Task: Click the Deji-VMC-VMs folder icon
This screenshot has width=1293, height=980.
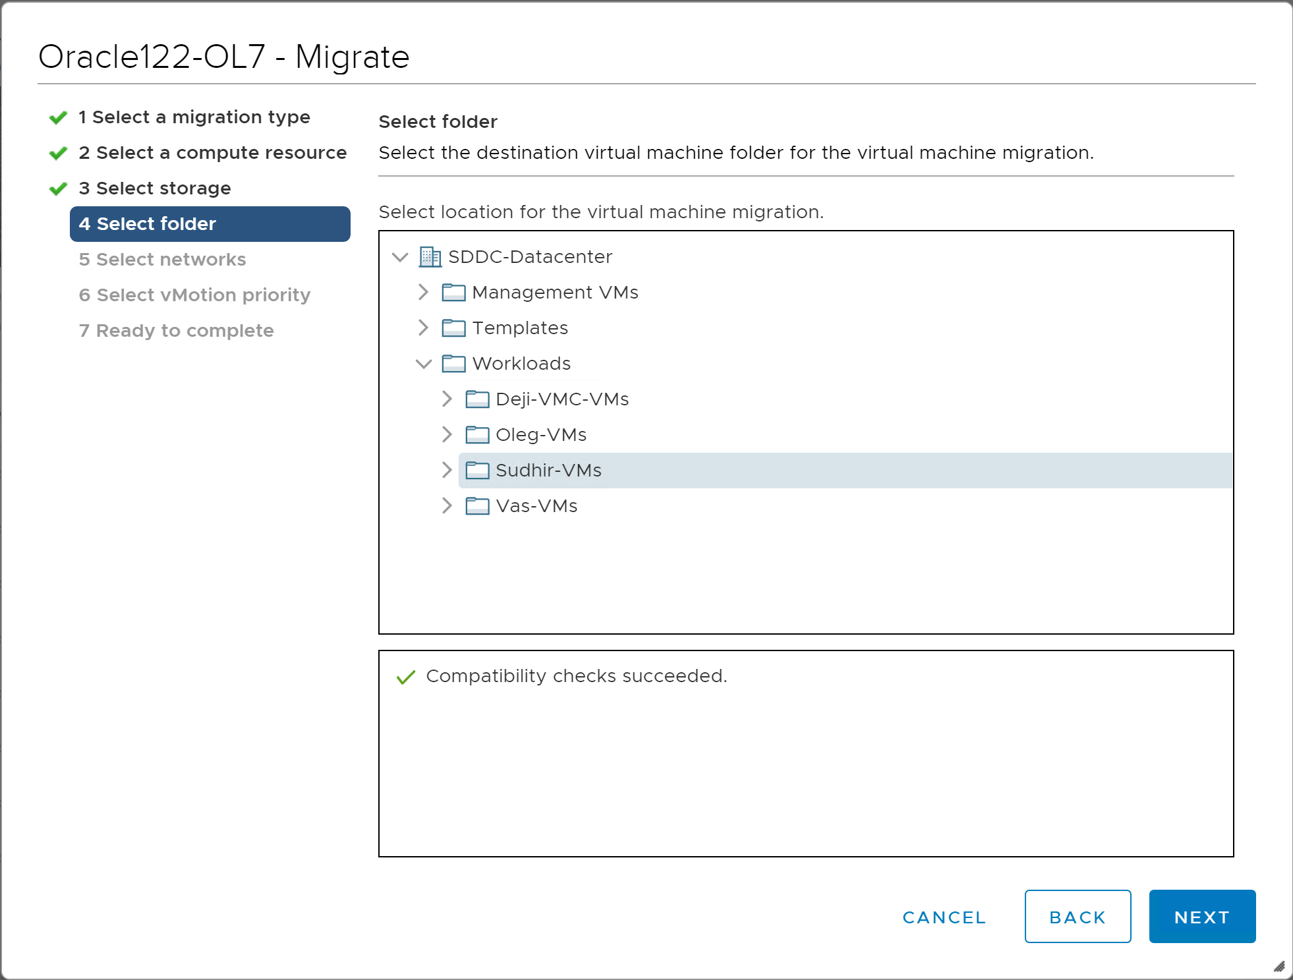Action: [477, 399]
